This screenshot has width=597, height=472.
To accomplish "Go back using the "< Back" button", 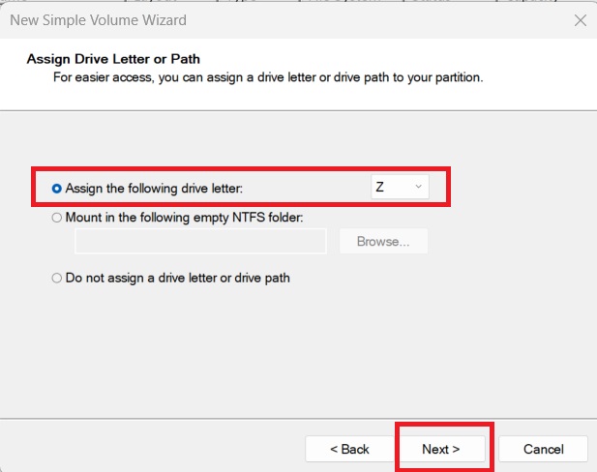I will tap(349, 449).
